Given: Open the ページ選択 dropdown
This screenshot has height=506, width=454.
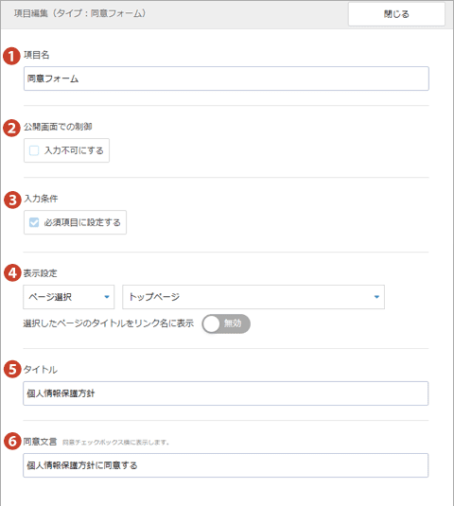Looking at the screenshot, I should pyautogui.click(x=69, y=297).
